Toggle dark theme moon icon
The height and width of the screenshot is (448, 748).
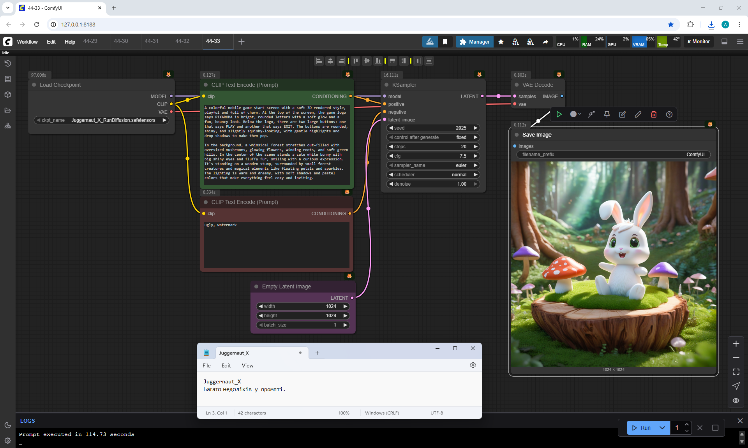8,425
